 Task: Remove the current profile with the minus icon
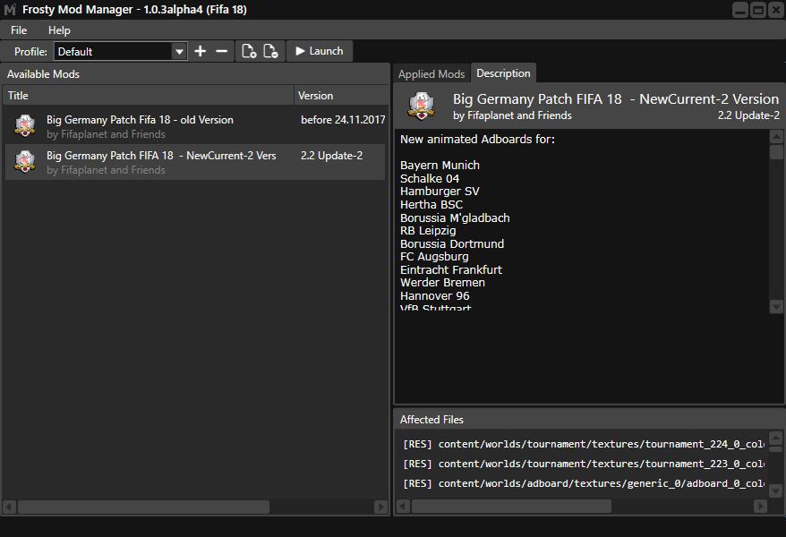[221, 51]
